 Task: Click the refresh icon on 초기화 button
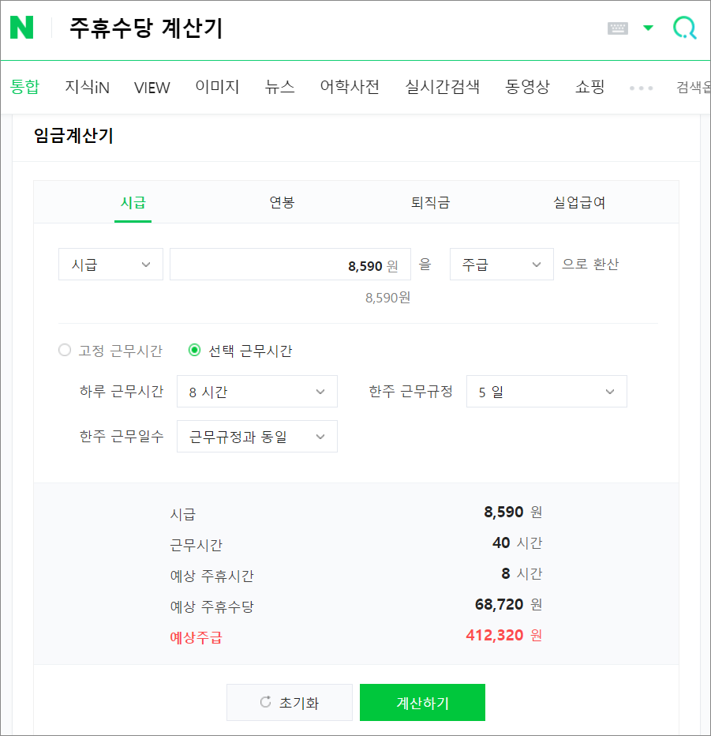264,702
